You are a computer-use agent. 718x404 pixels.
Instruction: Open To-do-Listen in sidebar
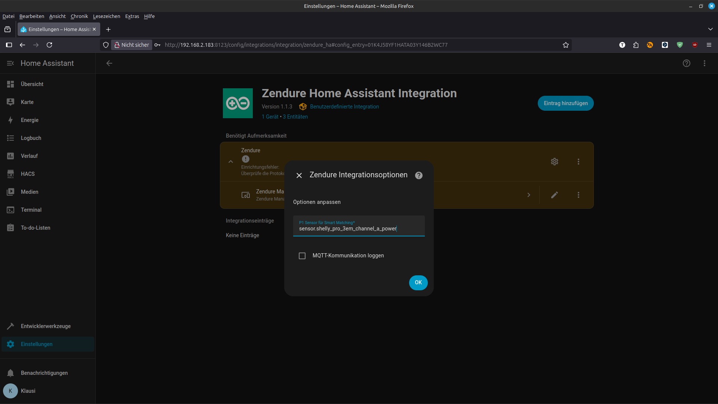pyautogui.click(x=48, y=228)
